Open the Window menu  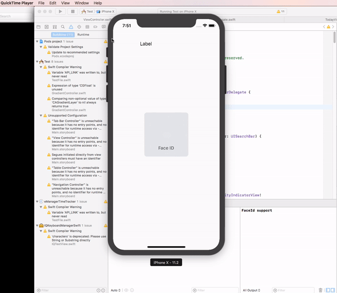81,3
